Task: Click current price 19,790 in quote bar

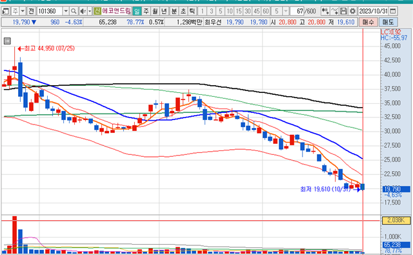Action: pyautogui.click(x=21, y=22)
